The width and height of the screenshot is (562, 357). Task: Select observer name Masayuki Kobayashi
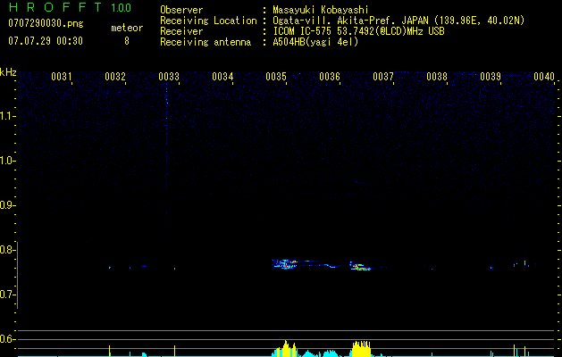tap(321, 10)
